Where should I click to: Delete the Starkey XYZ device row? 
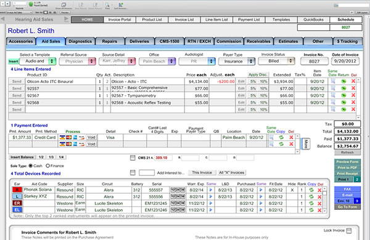[x=319, y=197]
